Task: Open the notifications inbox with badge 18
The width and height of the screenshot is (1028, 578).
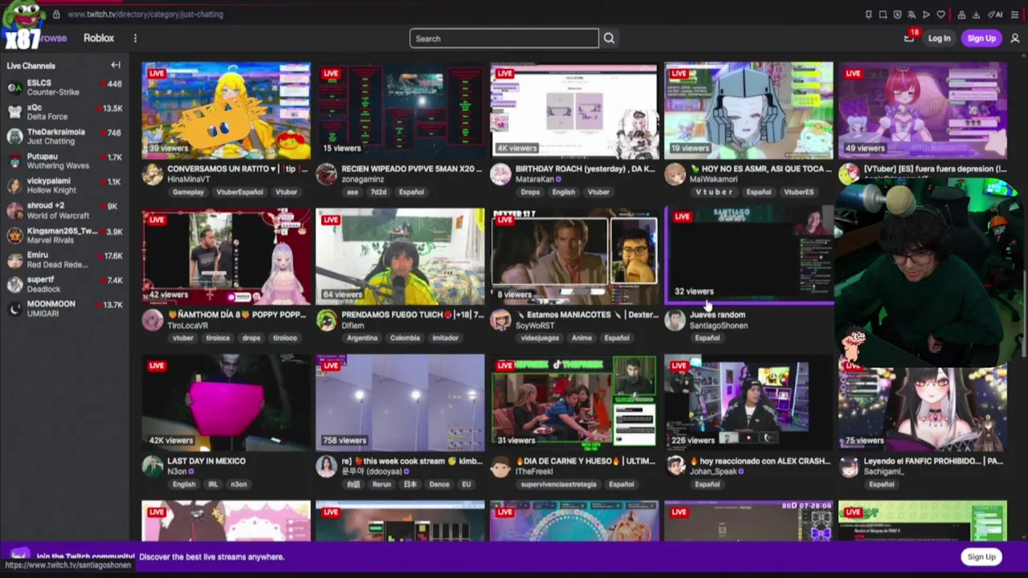Action: click(909, 38)
